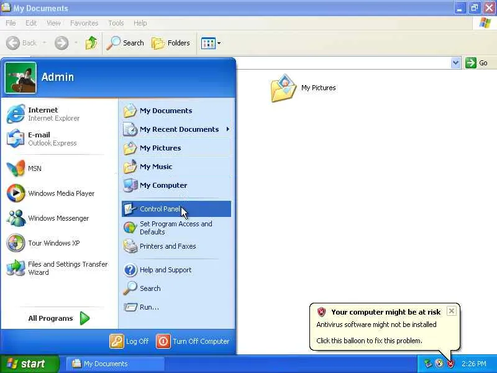The width and height of the screenshot is (497, 373).
Task: Select My Pictures folder in window
Action: coord(303,88)
